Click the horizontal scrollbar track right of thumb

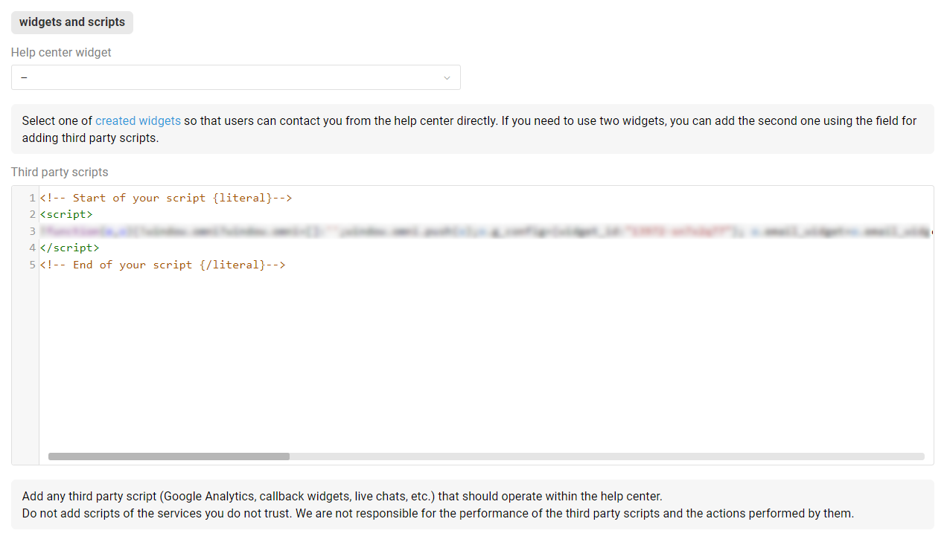pyautogui.click(x=596, y=456)
